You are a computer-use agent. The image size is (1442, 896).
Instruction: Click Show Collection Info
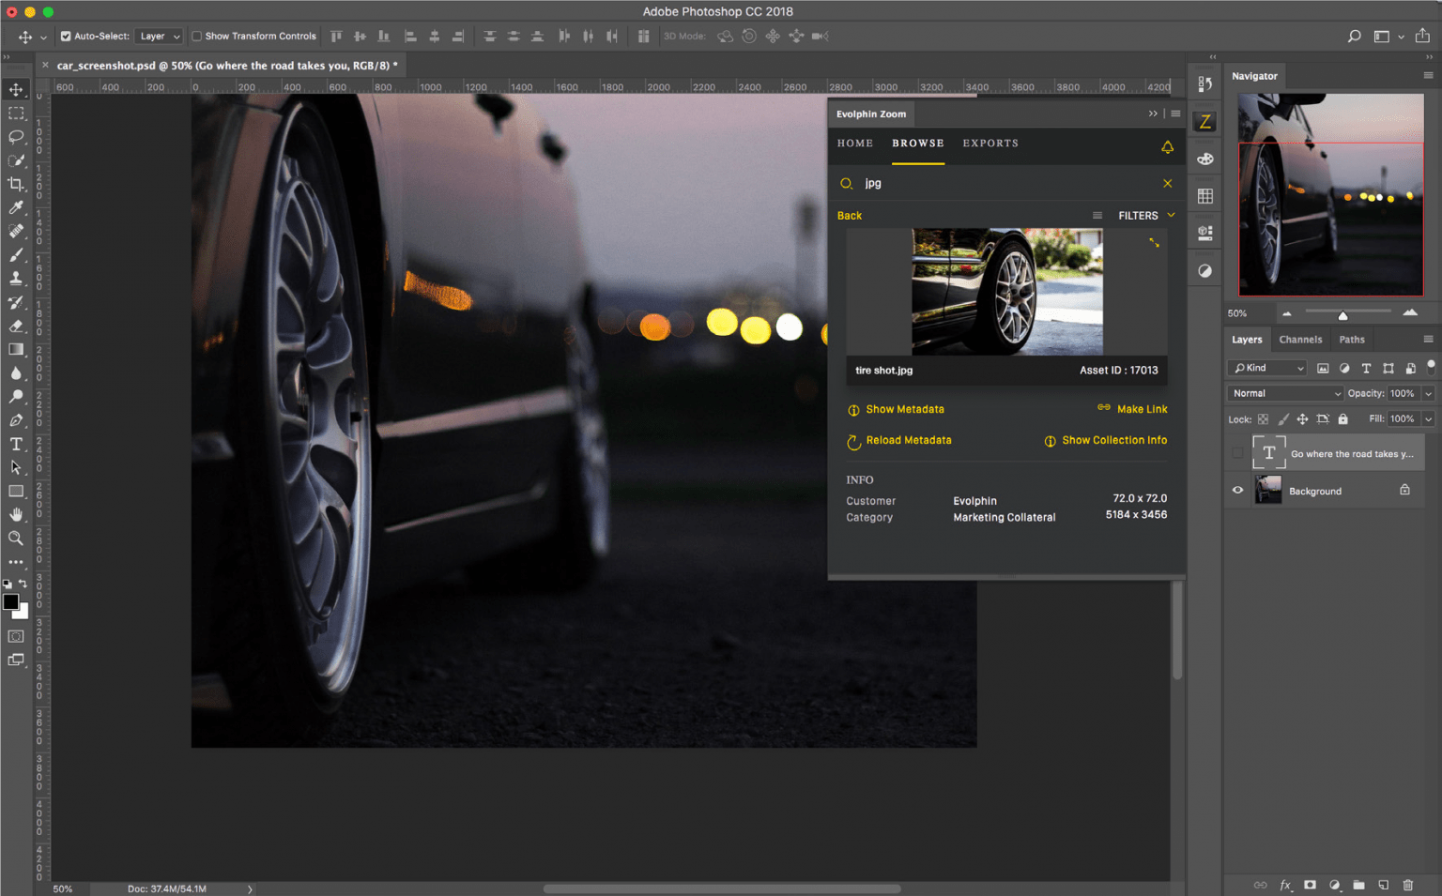coord(1106,441)
